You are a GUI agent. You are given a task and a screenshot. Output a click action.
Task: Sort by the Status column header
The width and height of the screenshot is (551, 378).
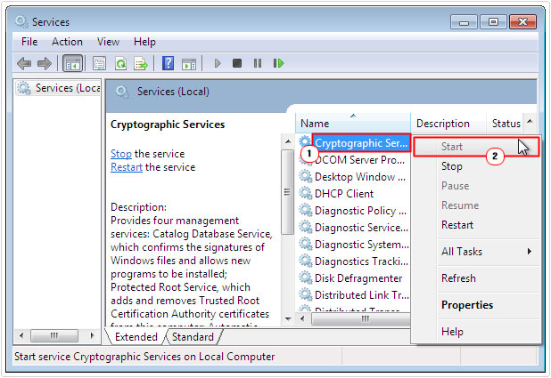[505, 123]
